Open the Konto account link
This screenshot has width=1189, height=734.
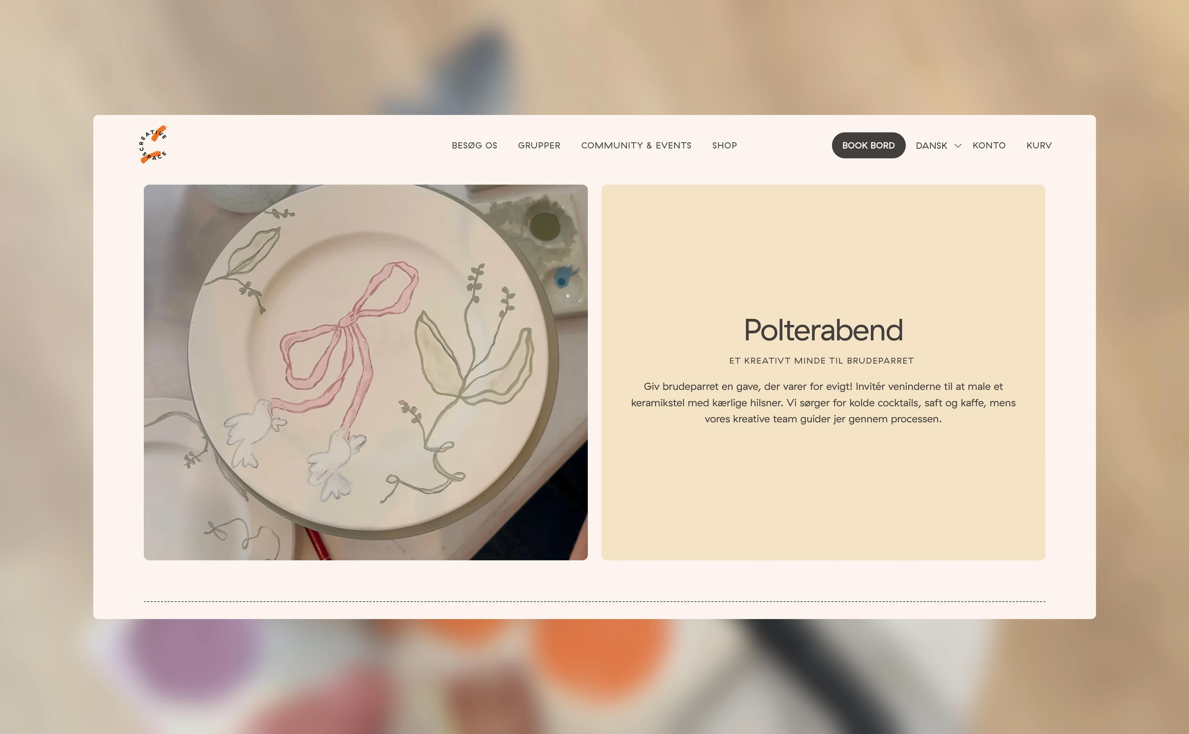tap(989, 145)
